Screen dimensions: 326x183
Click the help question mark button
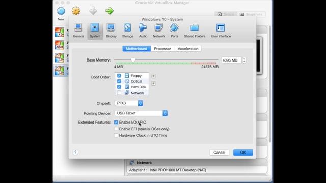pyautogui.click(x=75, y=152)
